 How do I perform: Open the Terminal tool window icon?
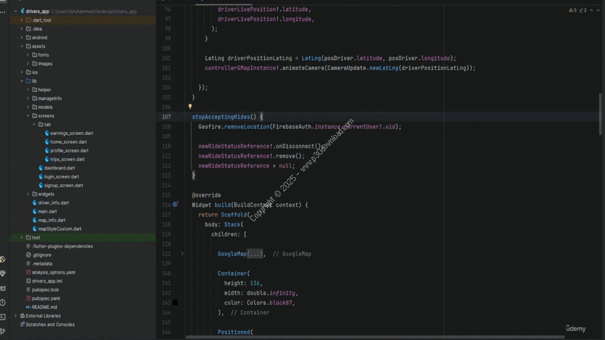pyautogui.click(x=3, y=317)
